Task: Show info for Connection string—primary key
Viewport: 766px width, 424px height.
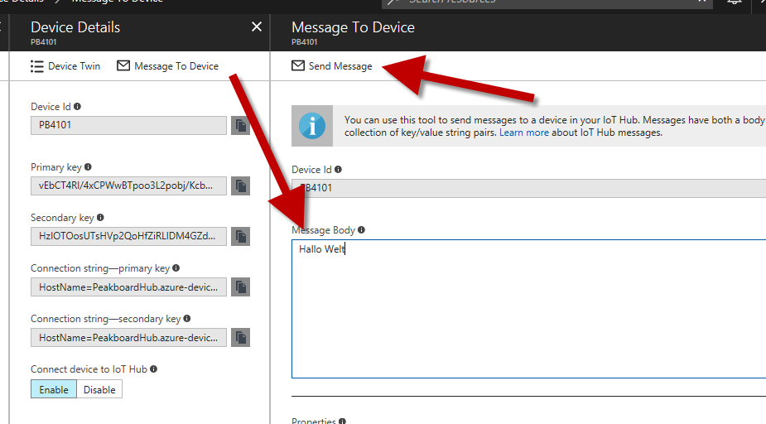Action: [176, 268]
